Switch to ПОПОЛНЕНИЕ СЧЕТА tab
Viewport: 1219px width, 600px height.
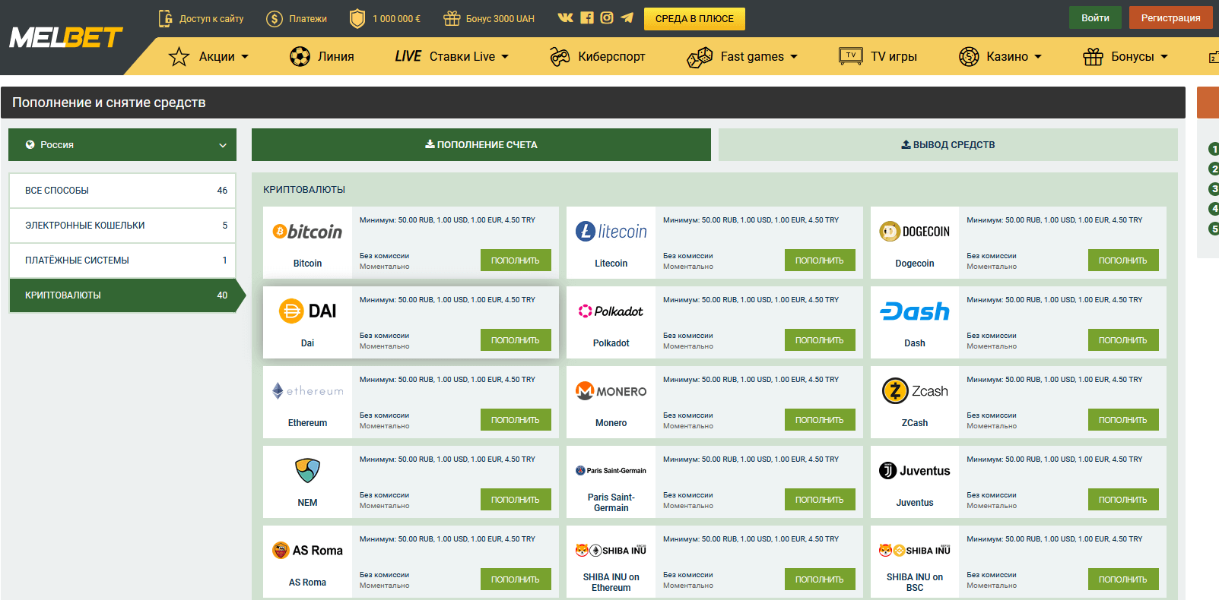481,144
